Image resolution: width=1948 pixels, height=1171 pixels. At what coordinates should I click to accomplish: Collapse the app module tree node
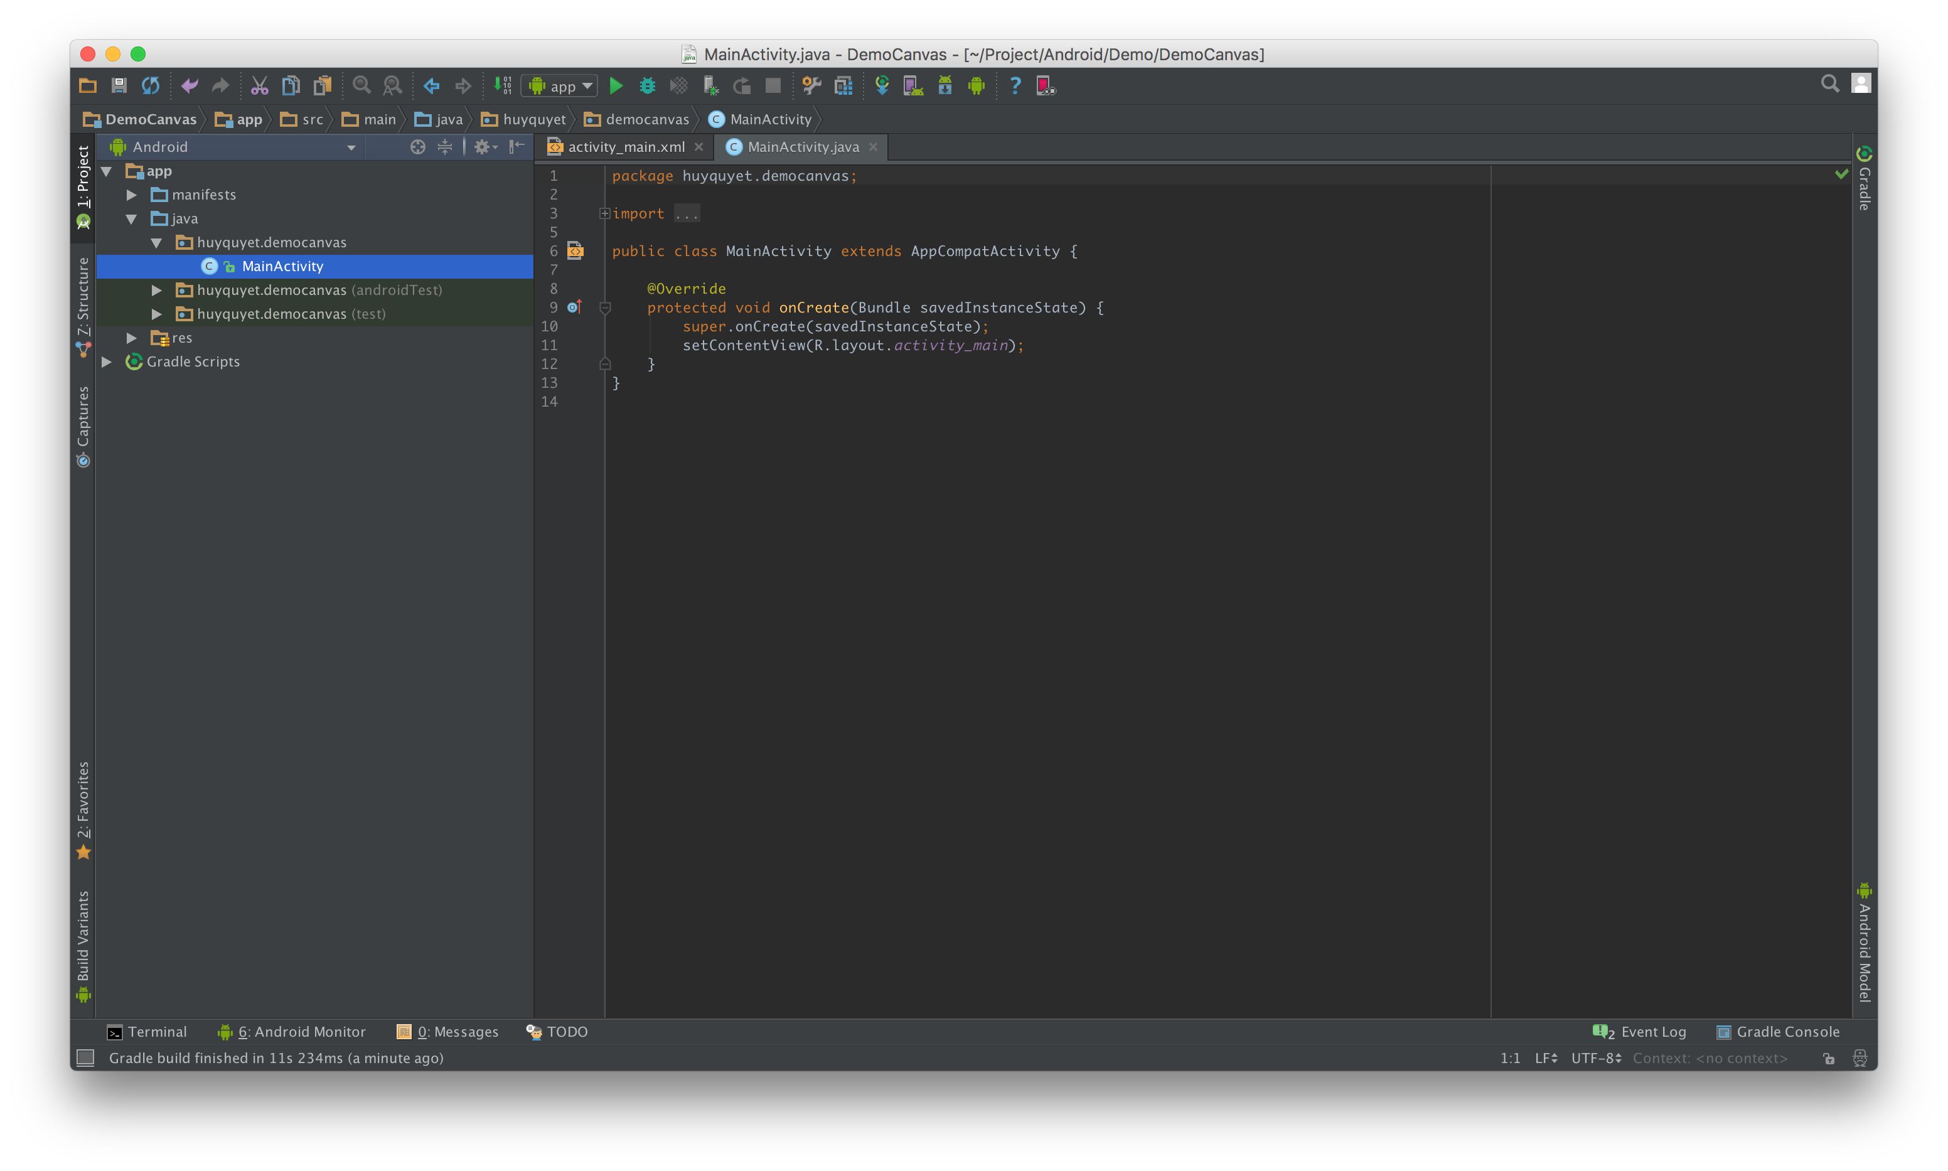107,171
